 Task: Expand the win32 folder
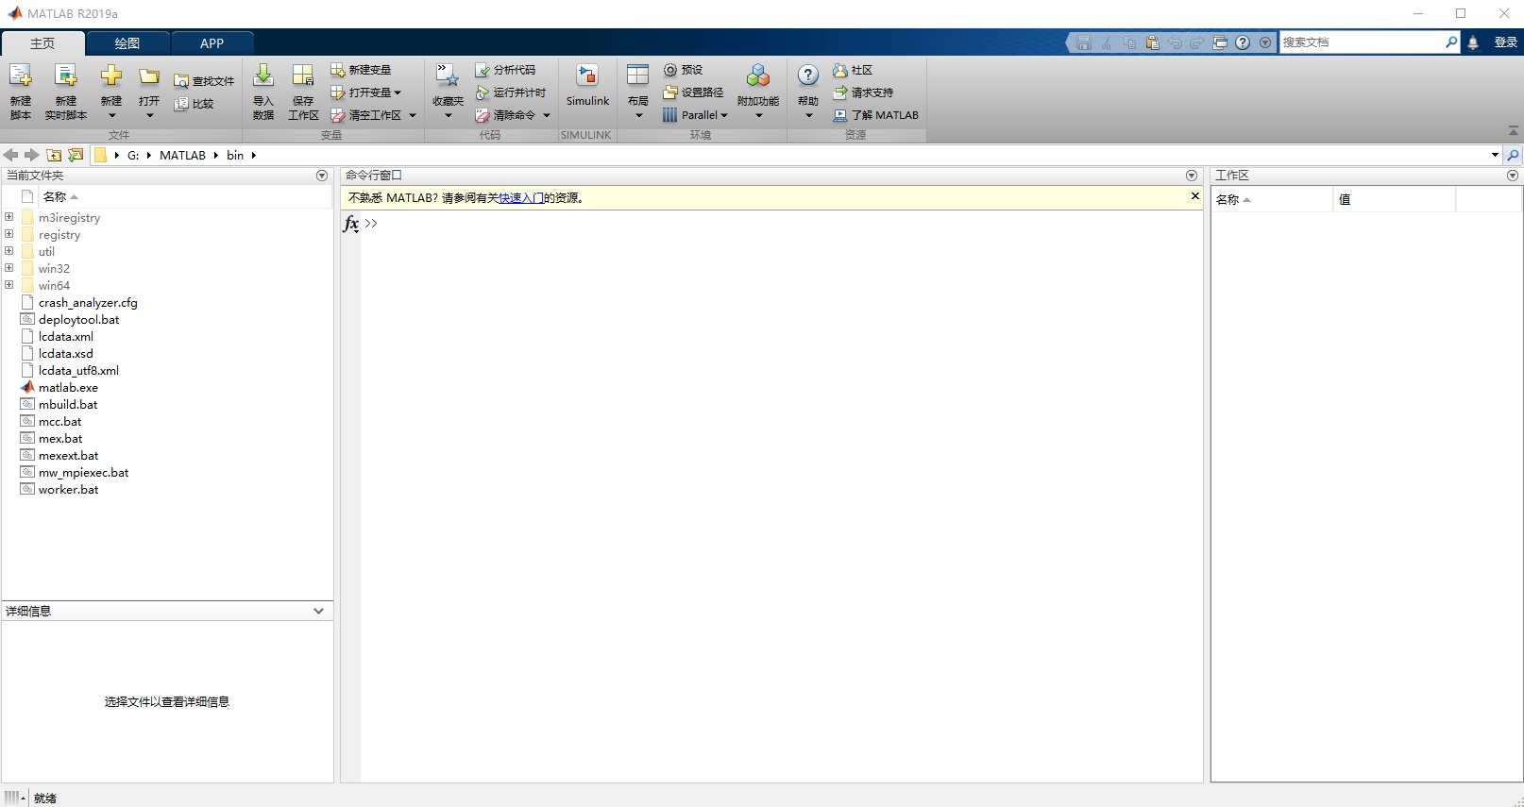point(9,268)
